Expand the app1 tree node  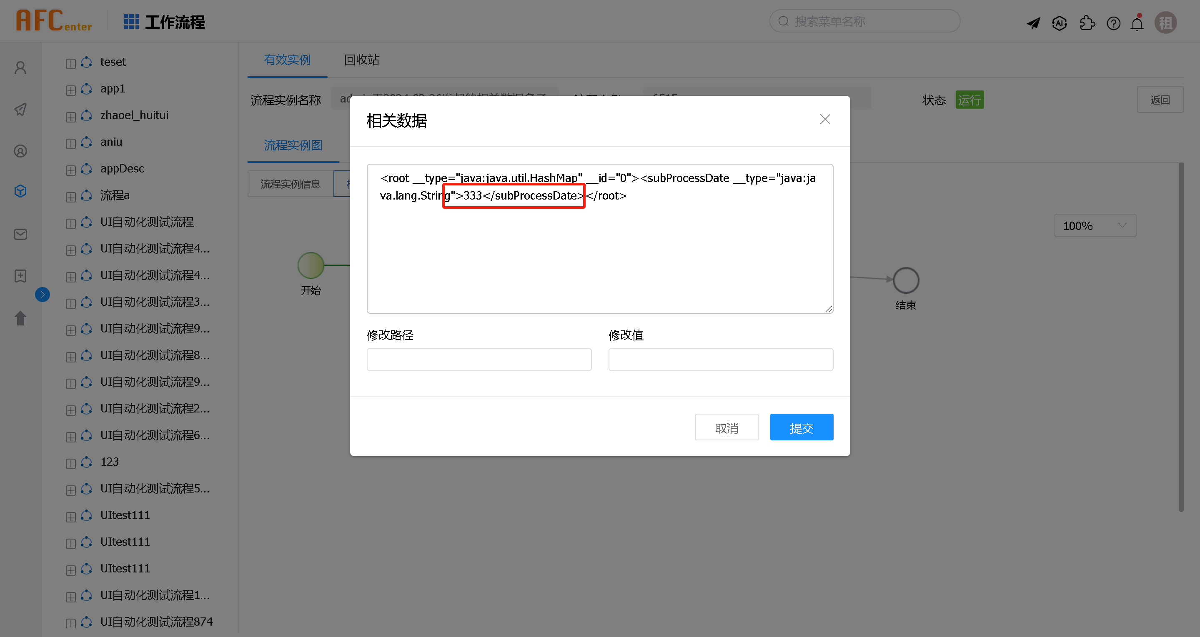pos(70,90)
